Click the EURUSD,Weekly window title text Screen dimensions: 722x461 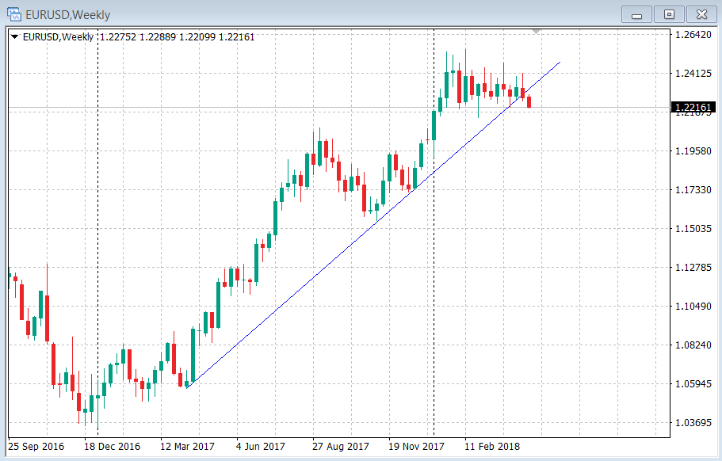coord(67,15)
